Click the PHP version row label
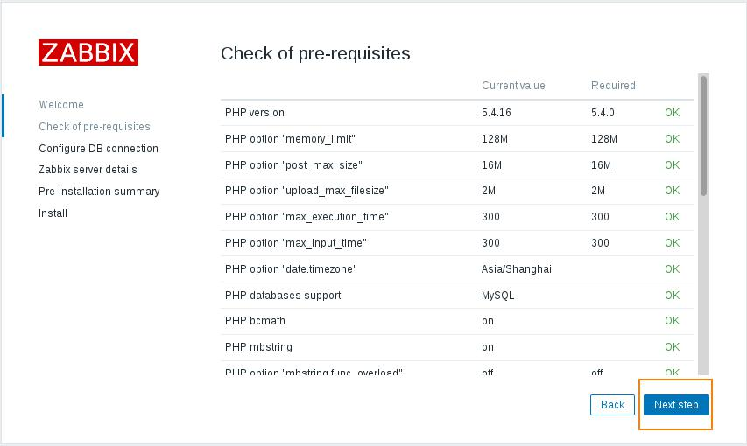Viewport: 747px width, 446px height. 255,113
